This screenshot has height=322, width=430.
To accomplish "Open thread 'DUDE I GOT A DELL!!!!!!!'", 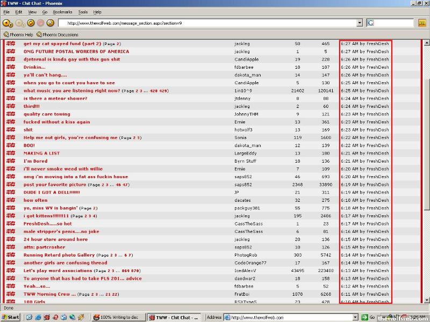I will [52, 192].
